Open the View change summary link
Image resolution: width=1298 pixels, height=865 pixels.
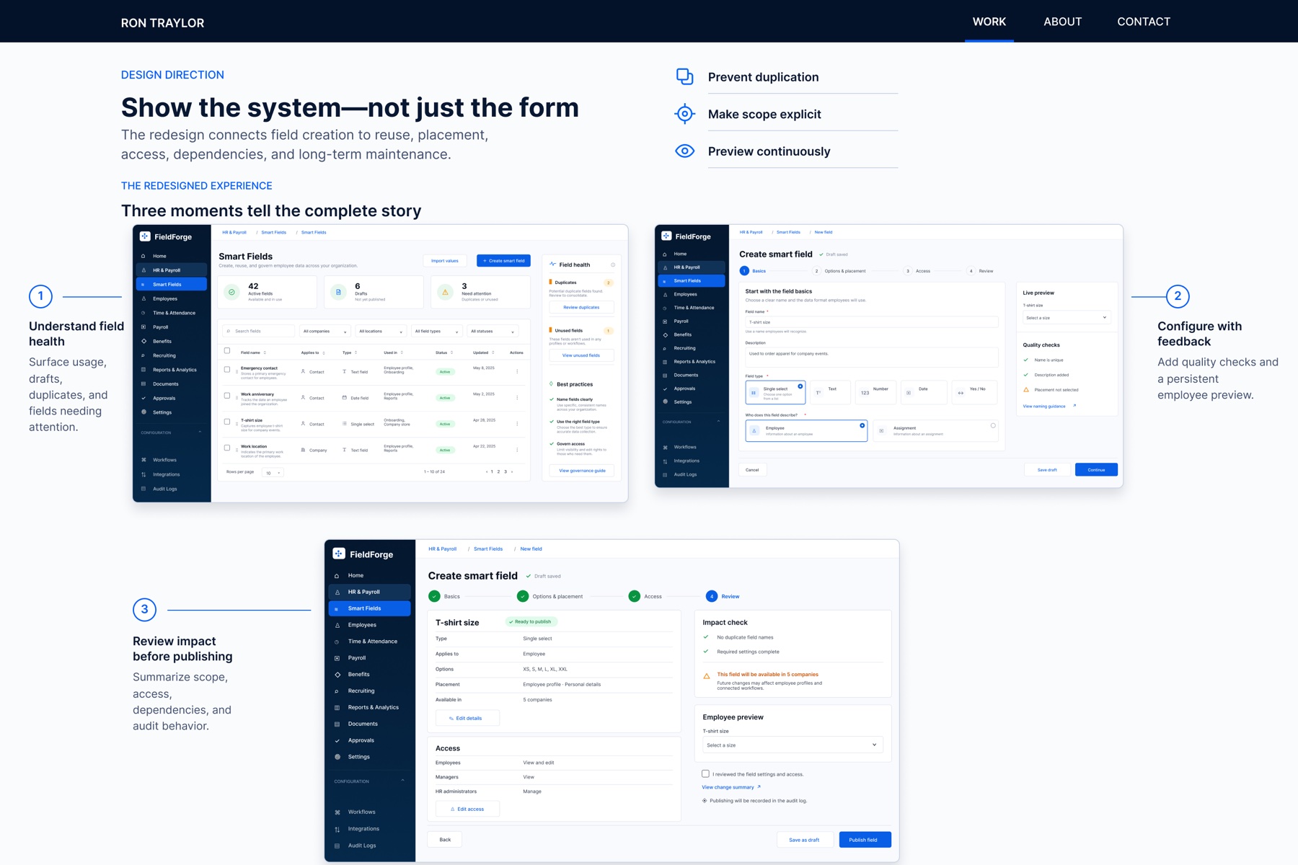(x=730, y=787)
